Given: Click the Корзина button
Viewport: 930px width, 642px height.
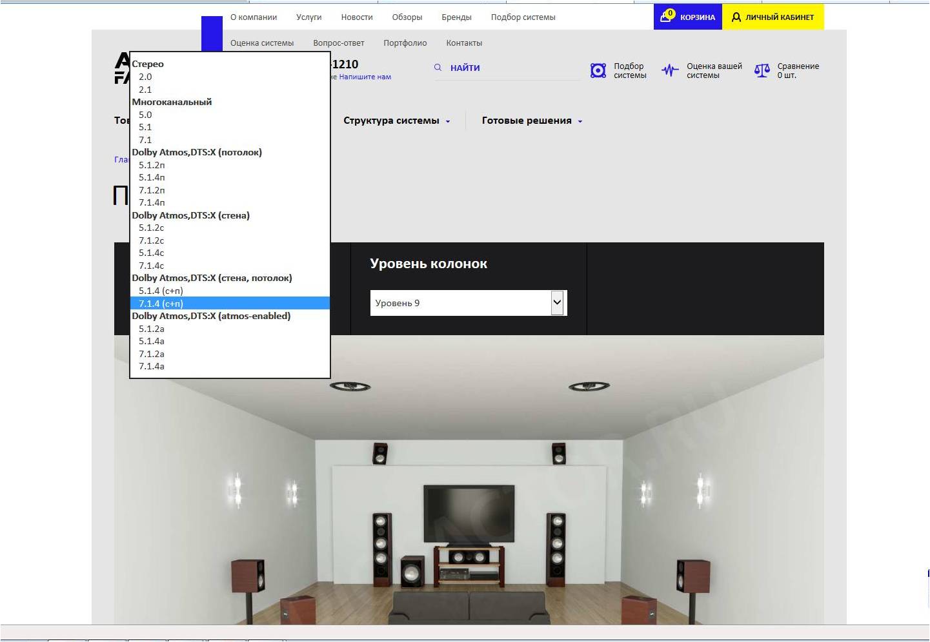Looking at the screenshot, I should (x=688, y=17).
